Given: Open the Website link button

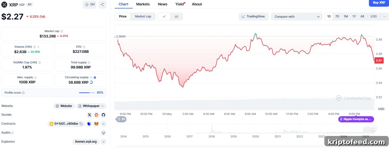Looking at the screenshot, I should 64,106.
